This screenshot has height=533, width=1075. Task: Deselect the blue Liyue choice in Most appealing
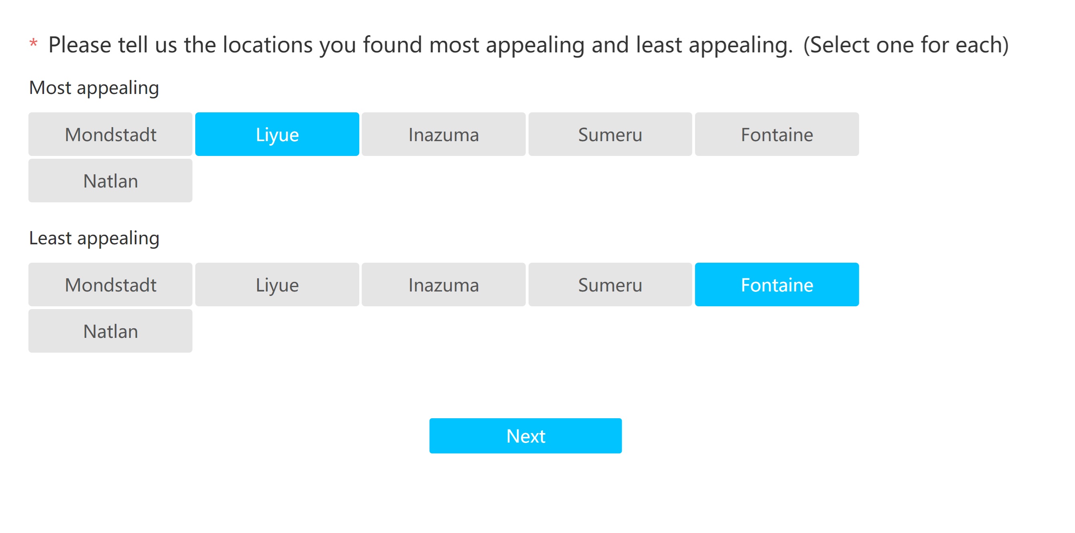click(277, 134)
